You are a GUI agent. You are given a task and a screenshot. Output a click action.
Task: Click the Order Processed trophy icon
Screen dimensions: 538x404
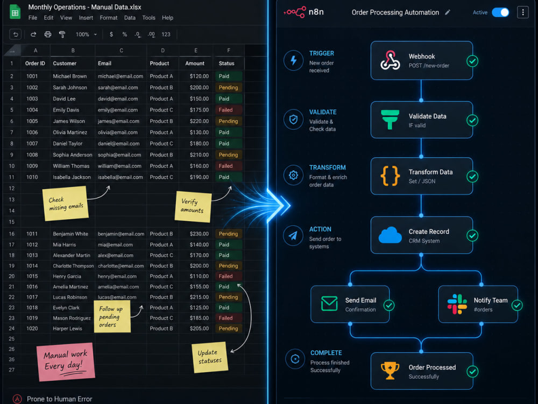390,371
